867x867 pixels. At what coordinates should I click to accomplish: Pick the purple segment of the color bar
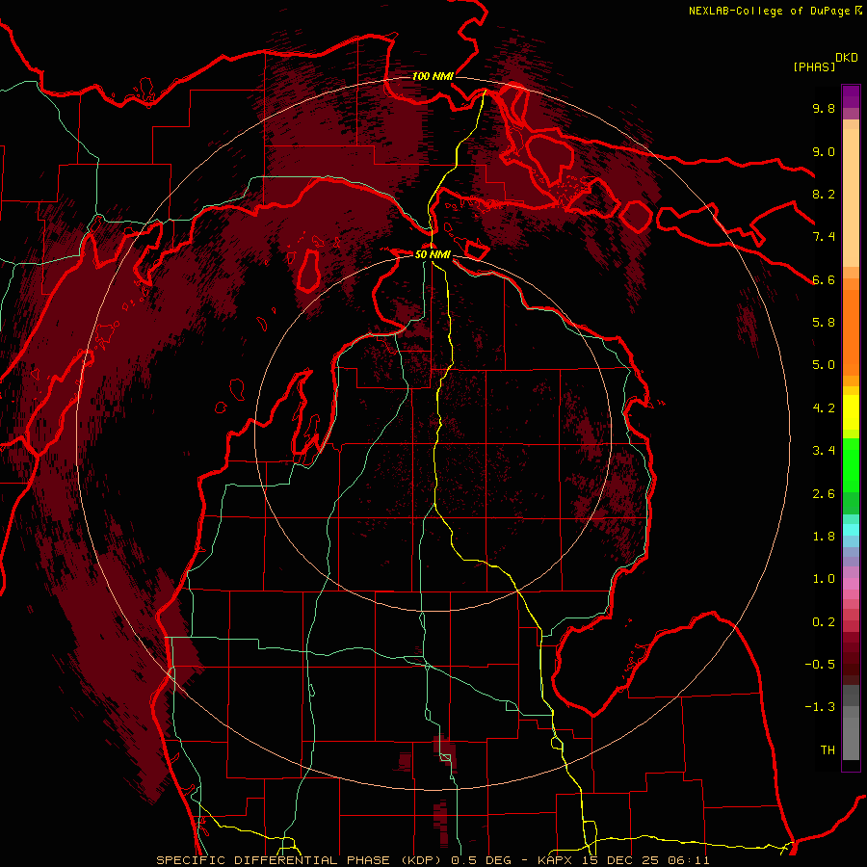[851, 96]
